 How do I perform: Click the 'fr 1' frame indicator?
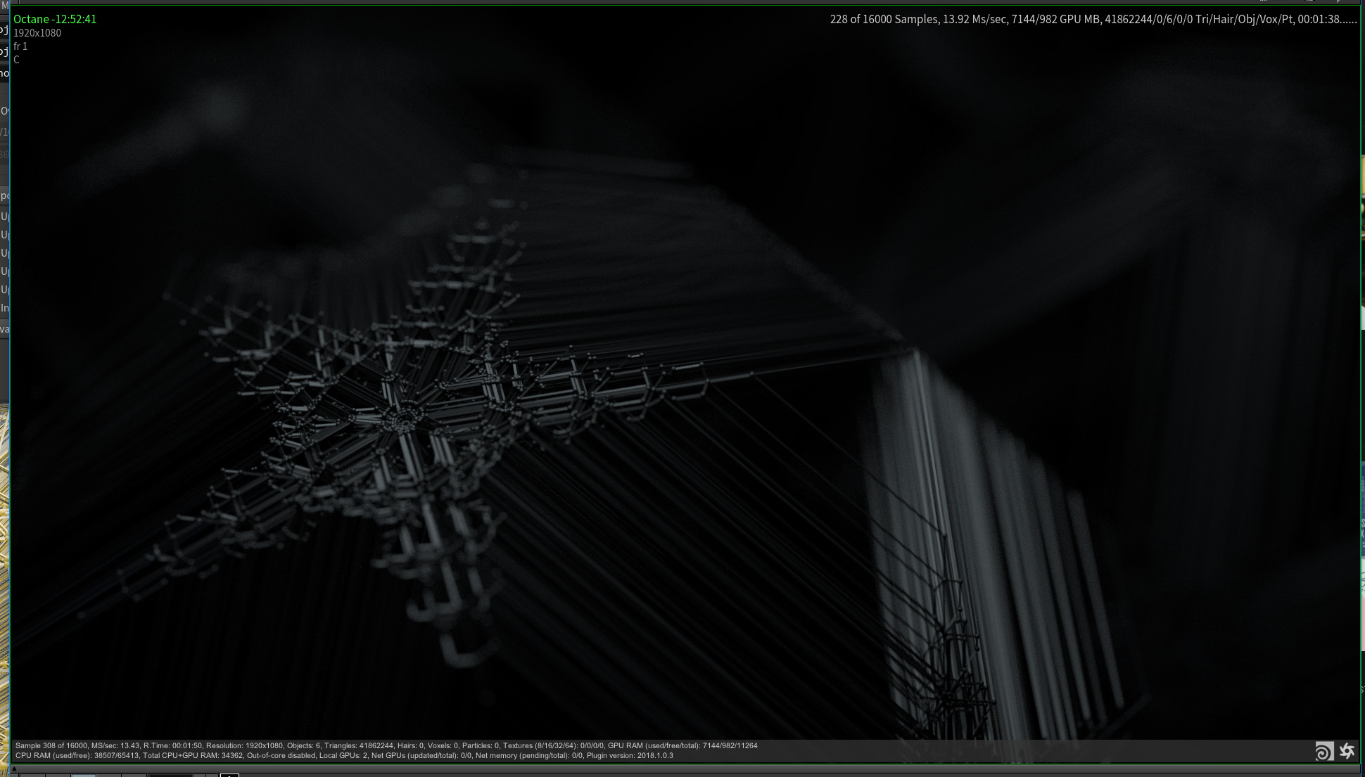point(20,46)
